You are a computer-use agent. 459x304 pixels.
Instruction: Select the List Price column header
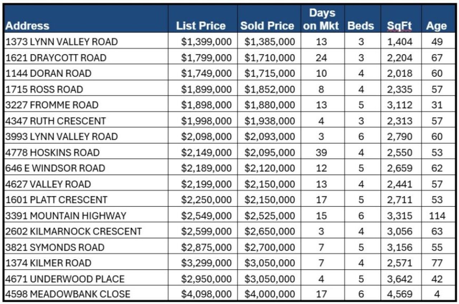(201, 26)
